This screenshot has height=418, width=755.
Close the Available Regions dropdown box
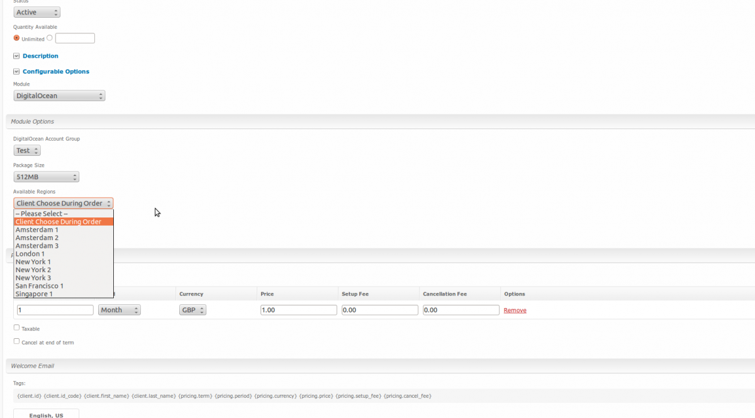pos(63,203)
